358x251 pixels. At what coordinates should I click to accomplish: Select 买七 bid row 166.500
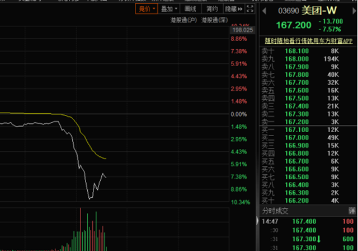pos(308,177)
